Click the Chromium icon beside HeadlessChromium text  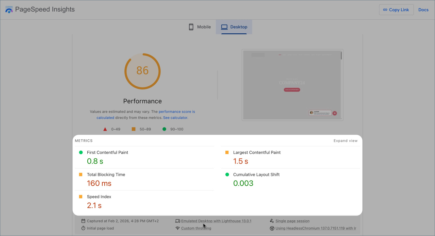[x=272, y=229]
